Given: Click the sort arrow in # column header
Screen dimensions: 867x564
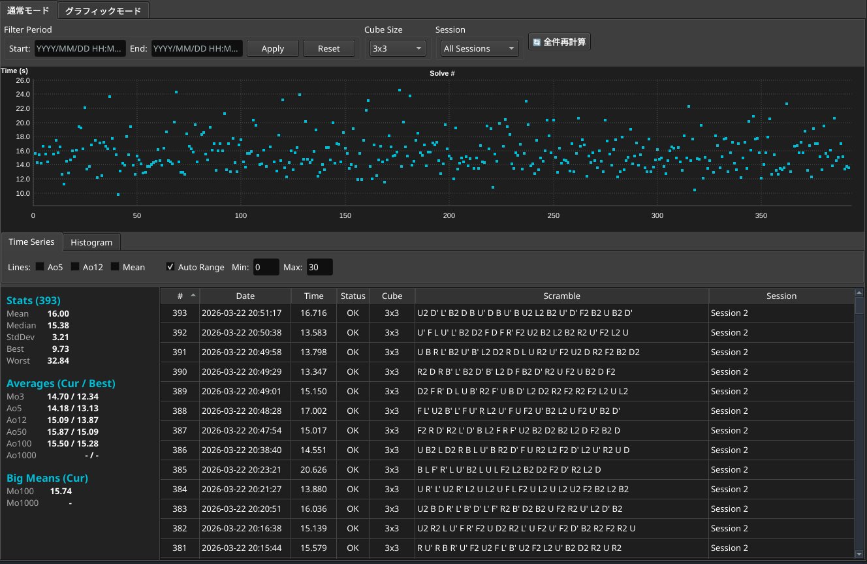Looking at the screenshot, I should [193, 295].
